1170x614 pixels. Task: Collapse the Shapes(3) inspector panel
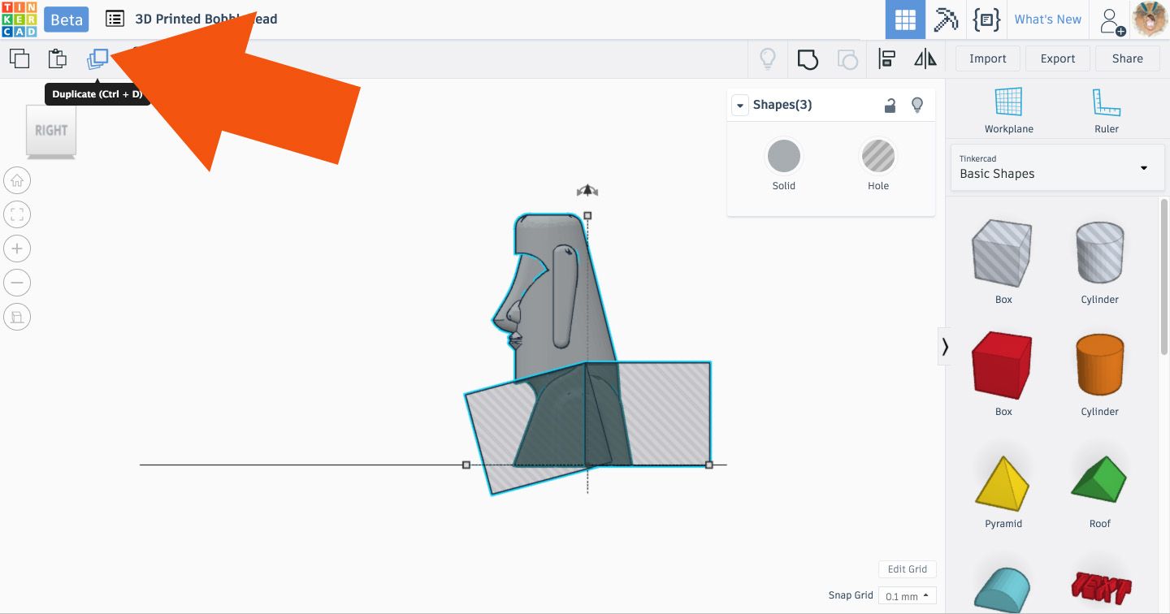coord(739,106)
